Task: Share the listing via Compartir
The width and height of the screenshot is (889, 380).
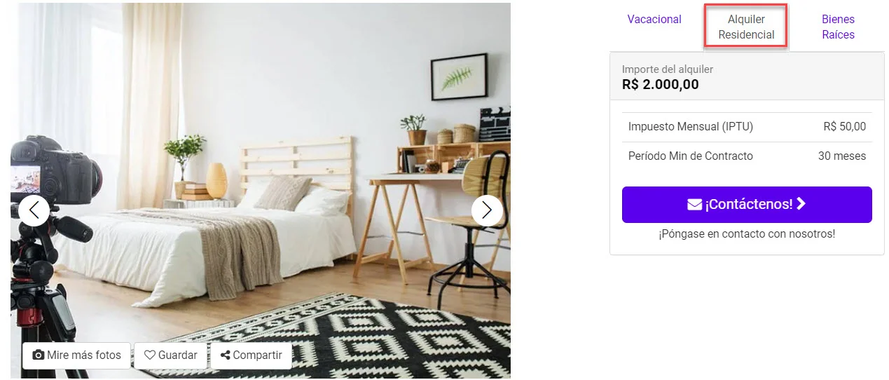Action: 251,355
